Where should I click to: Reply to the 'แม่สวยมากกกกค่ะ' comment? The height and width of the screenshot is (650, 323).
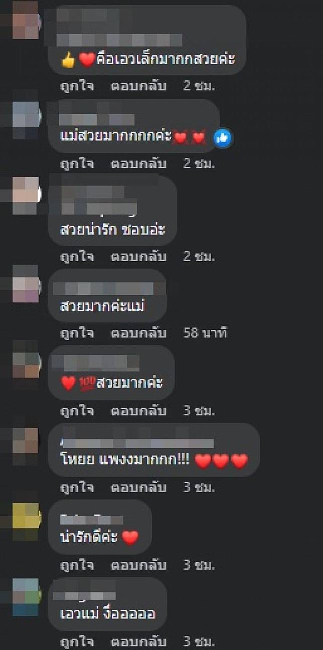pos(138,163)
